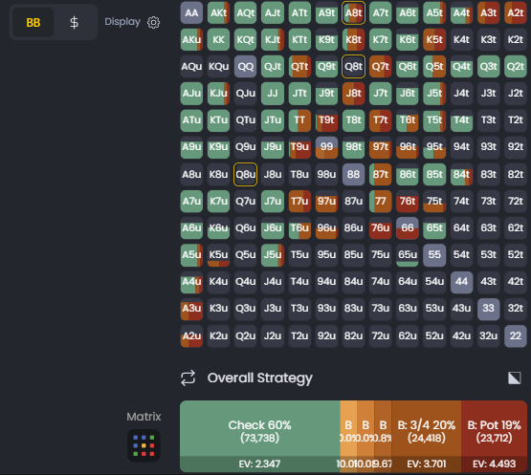Select the JJ hand cell

pyautogui.click(x=273, y=93)
